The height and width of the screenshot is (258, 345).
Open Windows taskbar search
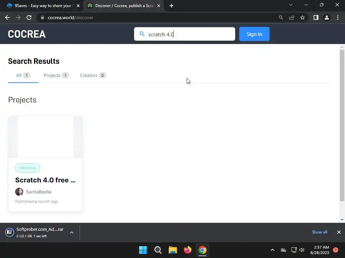click(158, 250)
